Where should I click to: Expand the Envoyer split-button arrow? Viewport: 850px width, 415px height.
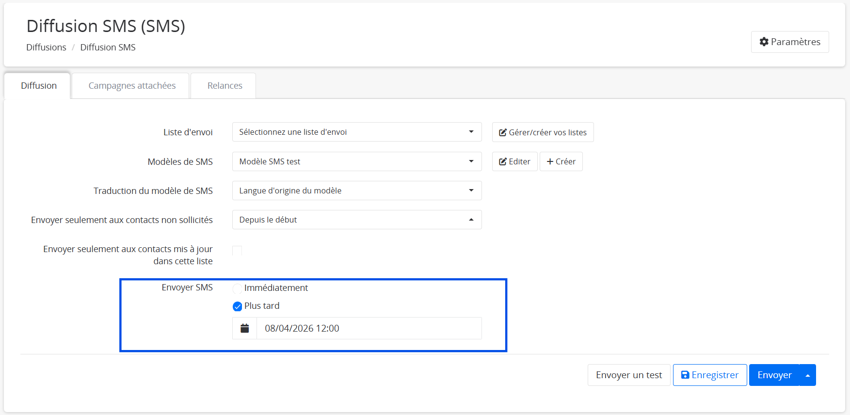point(808,375)
